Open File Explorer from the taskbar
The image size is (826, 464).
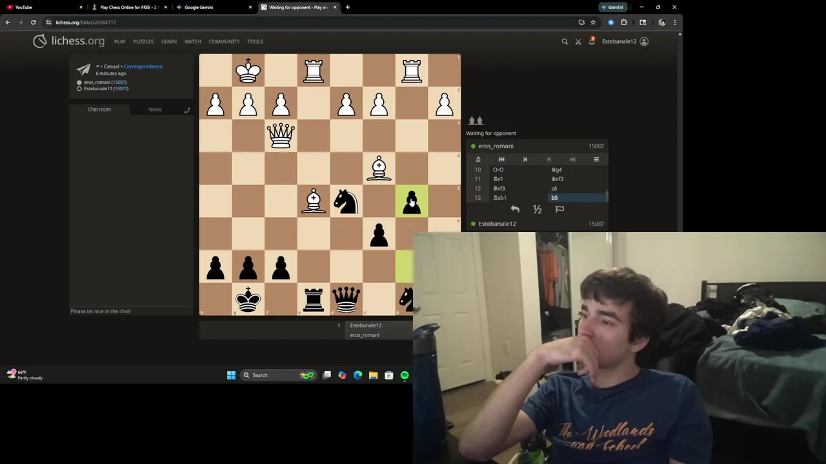[373, 375]
